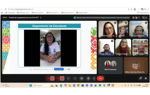Click the present screen icon
Viewport: 150px width, 95px height.
(68, 78)
